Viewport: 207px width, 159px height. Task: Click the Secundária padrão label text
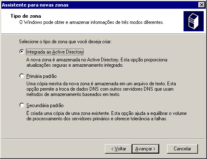[x=45, y=105]
